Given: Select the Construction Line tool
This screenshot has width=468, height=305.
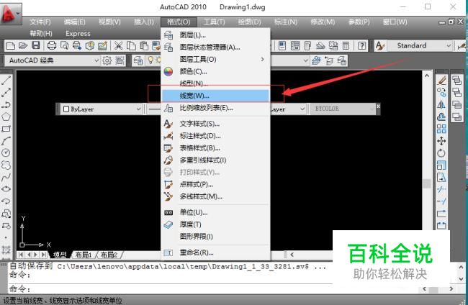Looking at the screenshot, I should click(6, 92).
